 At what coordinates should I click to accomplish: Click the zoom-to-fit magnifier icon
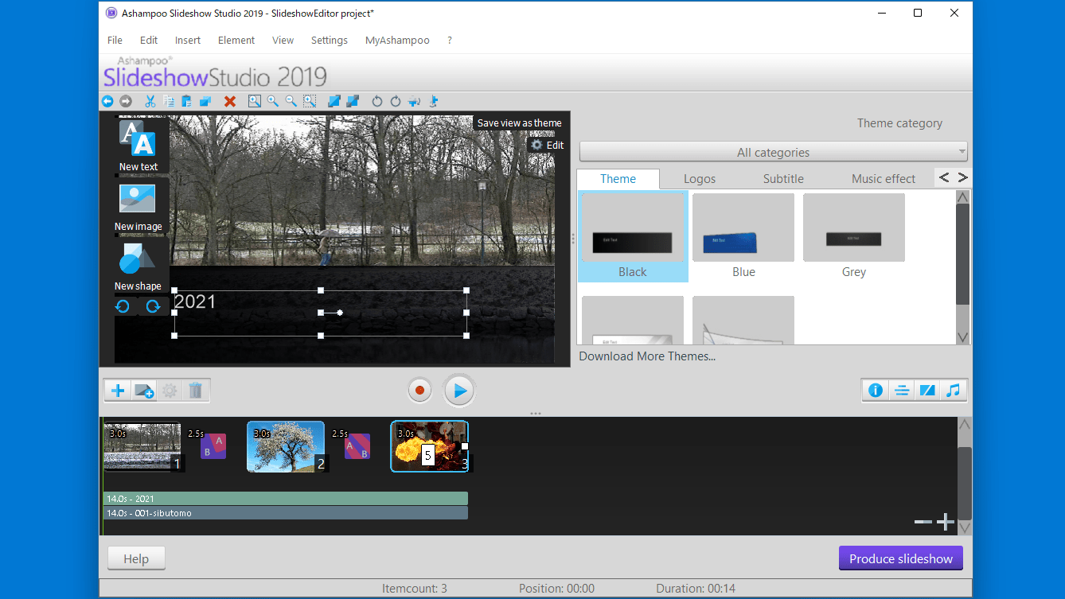255,101
